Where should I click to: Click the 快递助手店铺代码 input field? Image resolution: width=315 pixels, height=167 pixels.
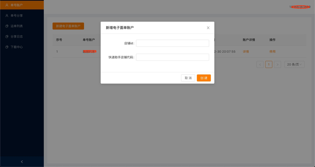(172, 57)
